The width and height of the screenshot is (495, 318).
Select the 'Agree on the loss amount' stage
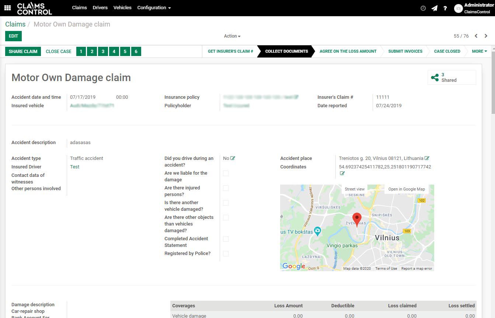tap(348, 51)
